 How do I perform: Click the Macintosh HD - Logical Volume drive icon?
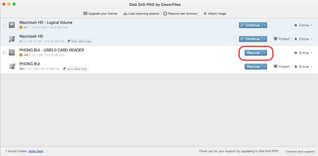click(12, 25)
